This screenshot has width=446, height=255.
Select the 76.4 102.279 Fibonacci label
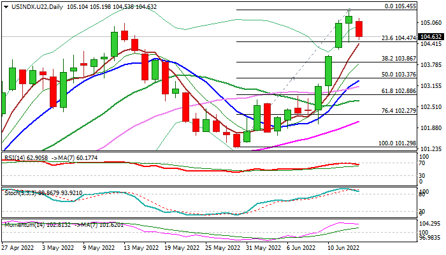click(x=398, y=111)
